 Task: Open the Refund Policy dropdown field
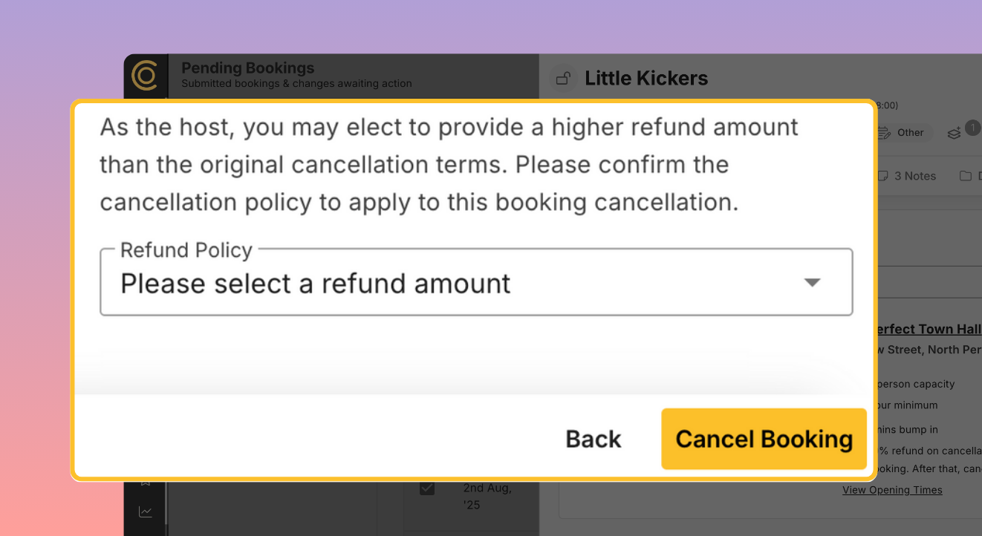tap(475, 283)
